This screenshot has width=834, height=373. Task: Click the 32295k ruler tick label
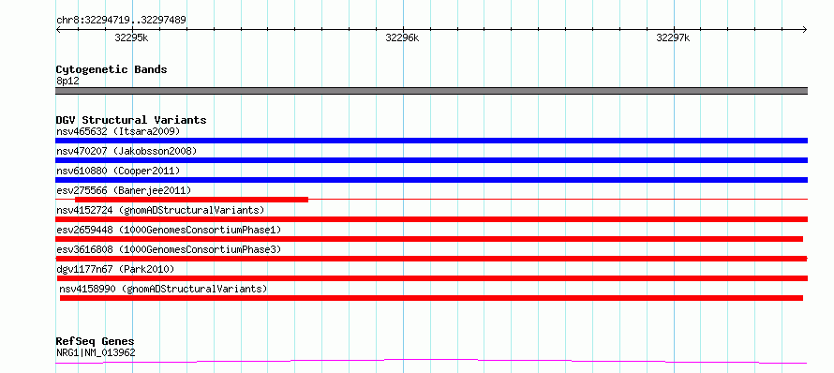[131, 37]
